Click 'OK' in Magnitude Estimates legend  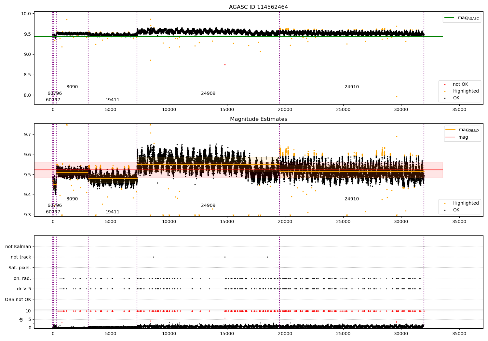point(456,210)
